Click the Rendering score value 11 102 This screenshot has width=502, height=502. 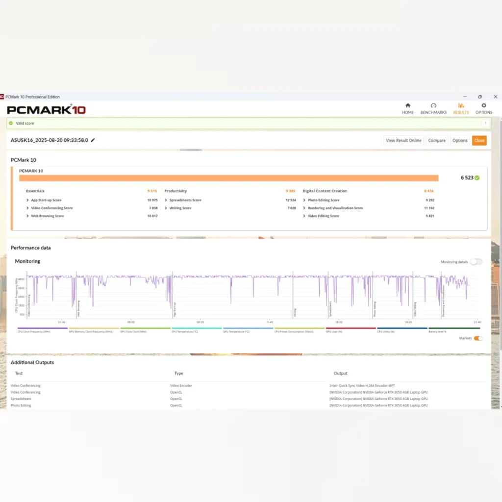[429, 208]
